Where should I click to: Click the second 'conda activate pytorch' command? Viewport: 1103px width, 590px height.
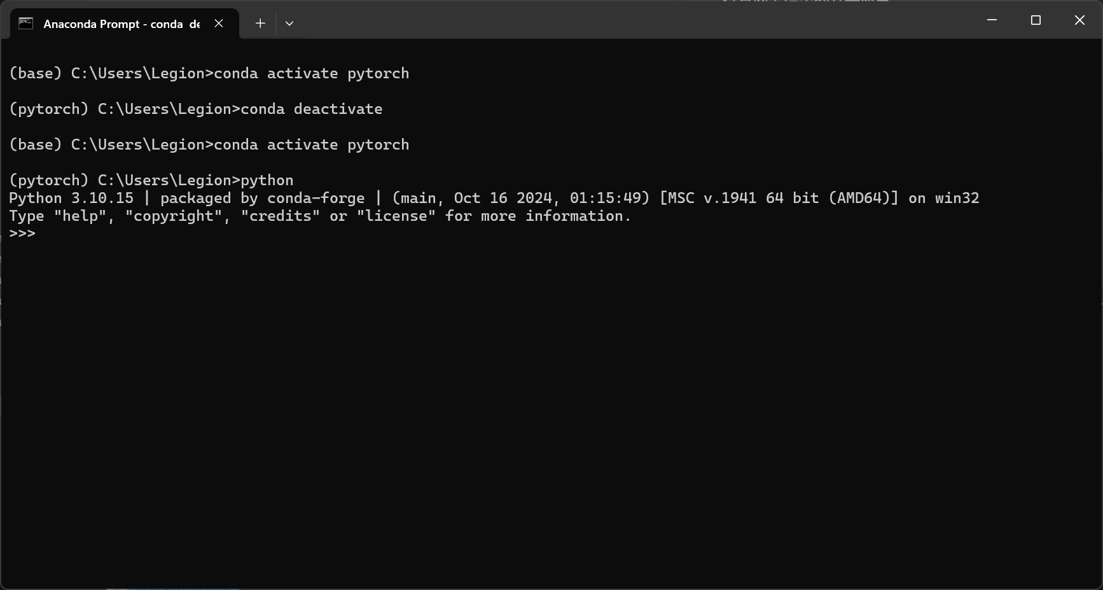[312, 144]
